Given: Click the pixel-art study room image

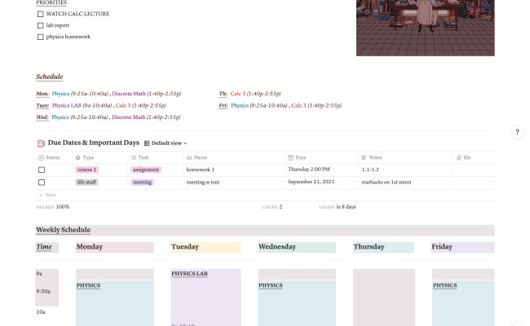Looking at the screenshot, I should pyautogui.click(x=425, y=28).
